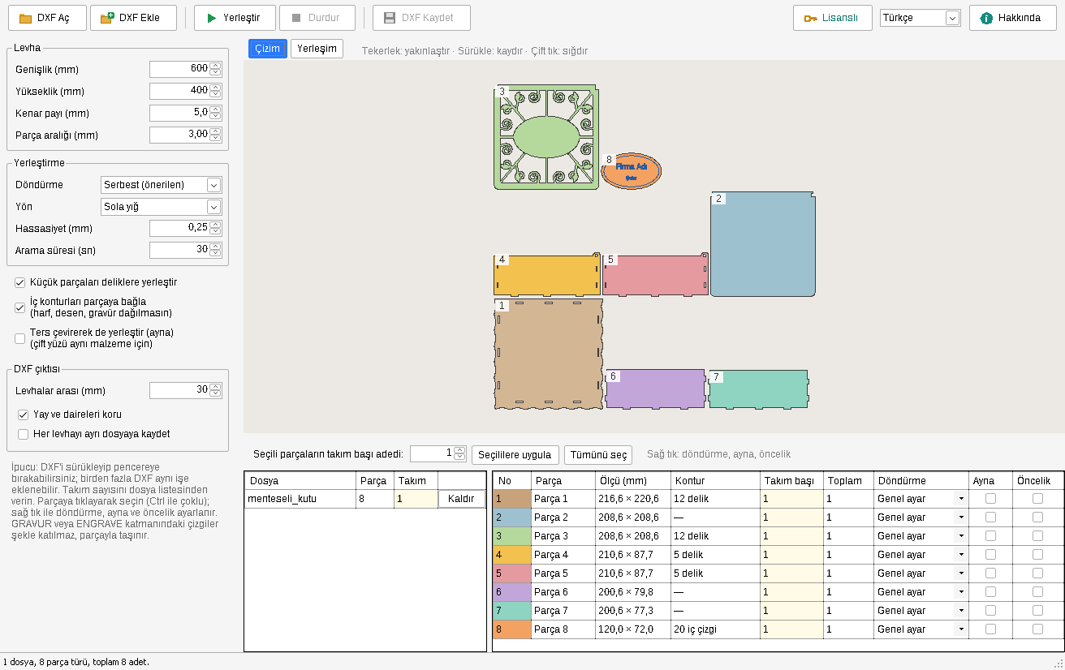Switch to the Yerleşim tab
Image resolution: width=1065 pixels, height=670 pixels.
click(317, 49)
